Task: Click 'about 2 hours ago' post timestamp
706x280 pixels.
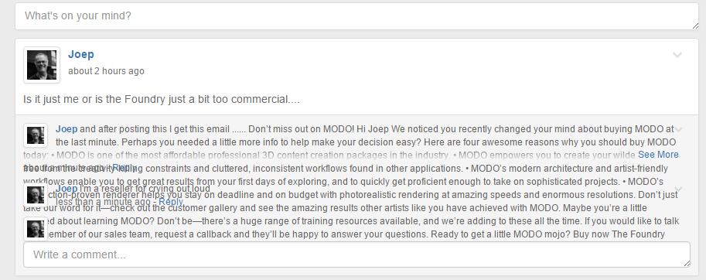Action: [106, 71]
